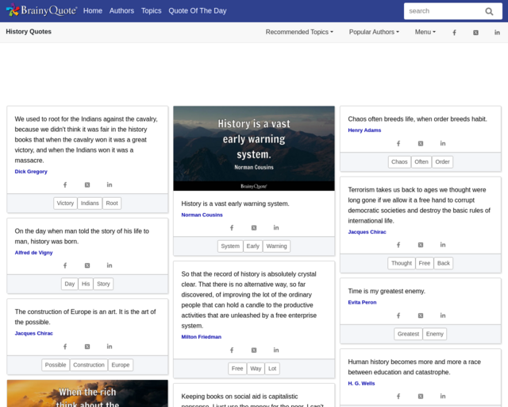
Task: Click the Victory topic tag
Action: click(x=65, y=203)
